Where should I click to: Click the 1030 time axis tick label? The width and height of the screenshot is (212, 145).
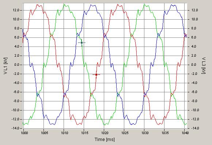(x=145, y=133)
